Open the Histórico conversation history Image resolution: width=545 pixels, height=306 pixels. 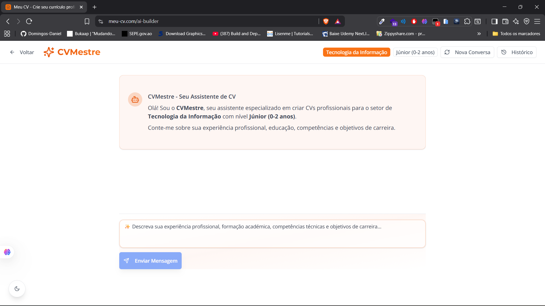(517, 52)
